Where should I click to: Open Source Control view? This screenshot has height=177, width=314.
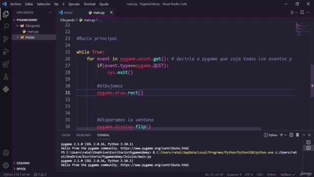[6, 39]
